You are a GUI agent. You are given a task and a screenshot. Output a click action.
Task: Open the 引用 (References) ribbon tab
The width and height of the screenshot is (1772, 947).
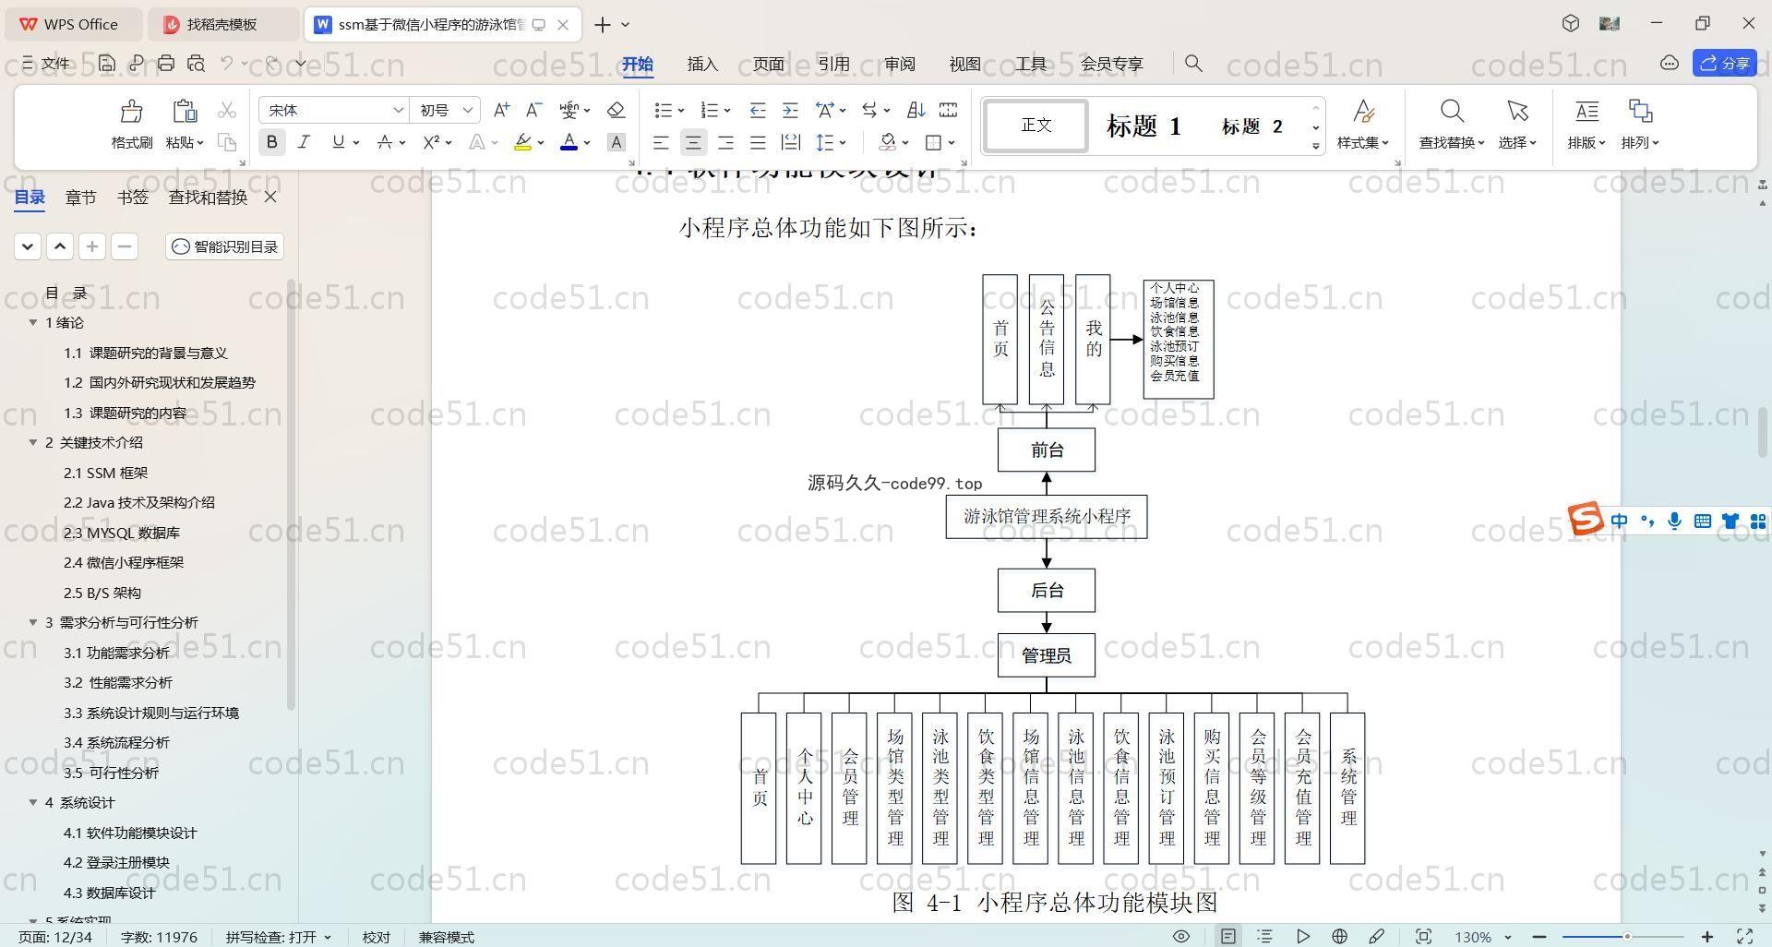point(833,64)
